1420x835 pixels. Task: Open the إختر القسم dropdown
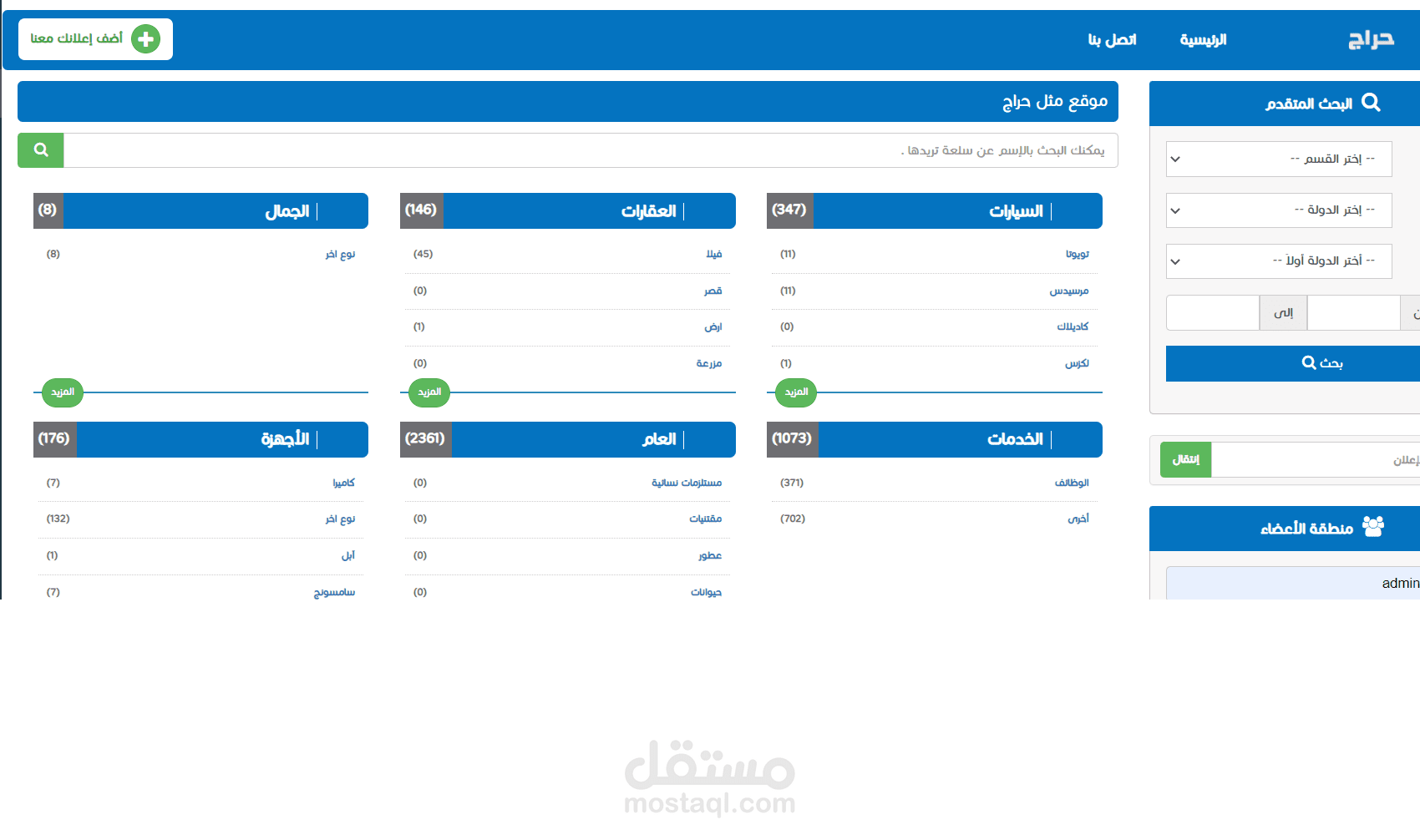pyautogui.click(x=1279, y=159)
